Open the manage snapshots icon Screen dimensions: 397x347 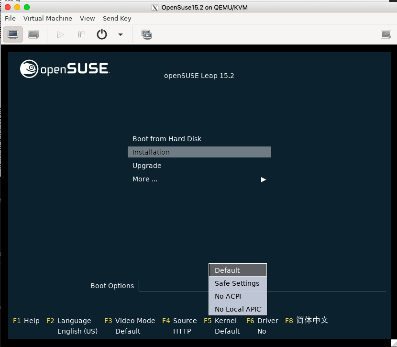[146, 34]
